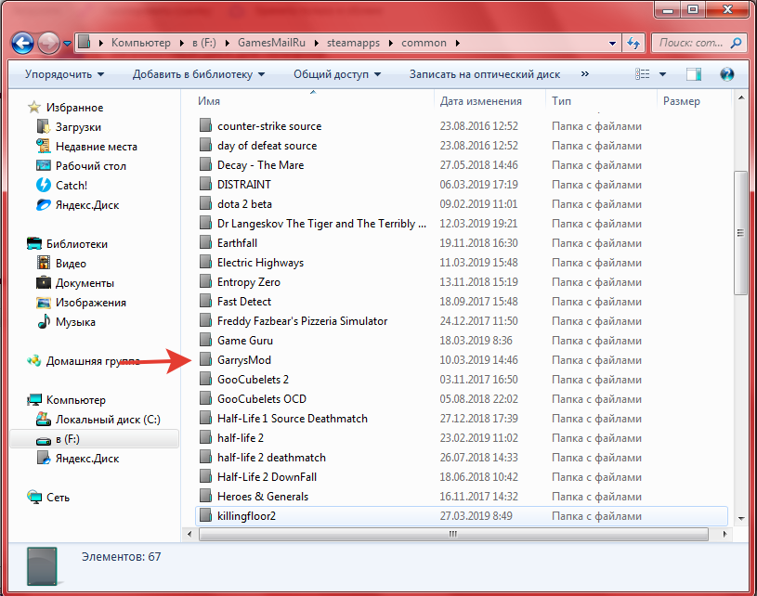
Task: Select the Electric Highways folder
Action: (260, 263)
